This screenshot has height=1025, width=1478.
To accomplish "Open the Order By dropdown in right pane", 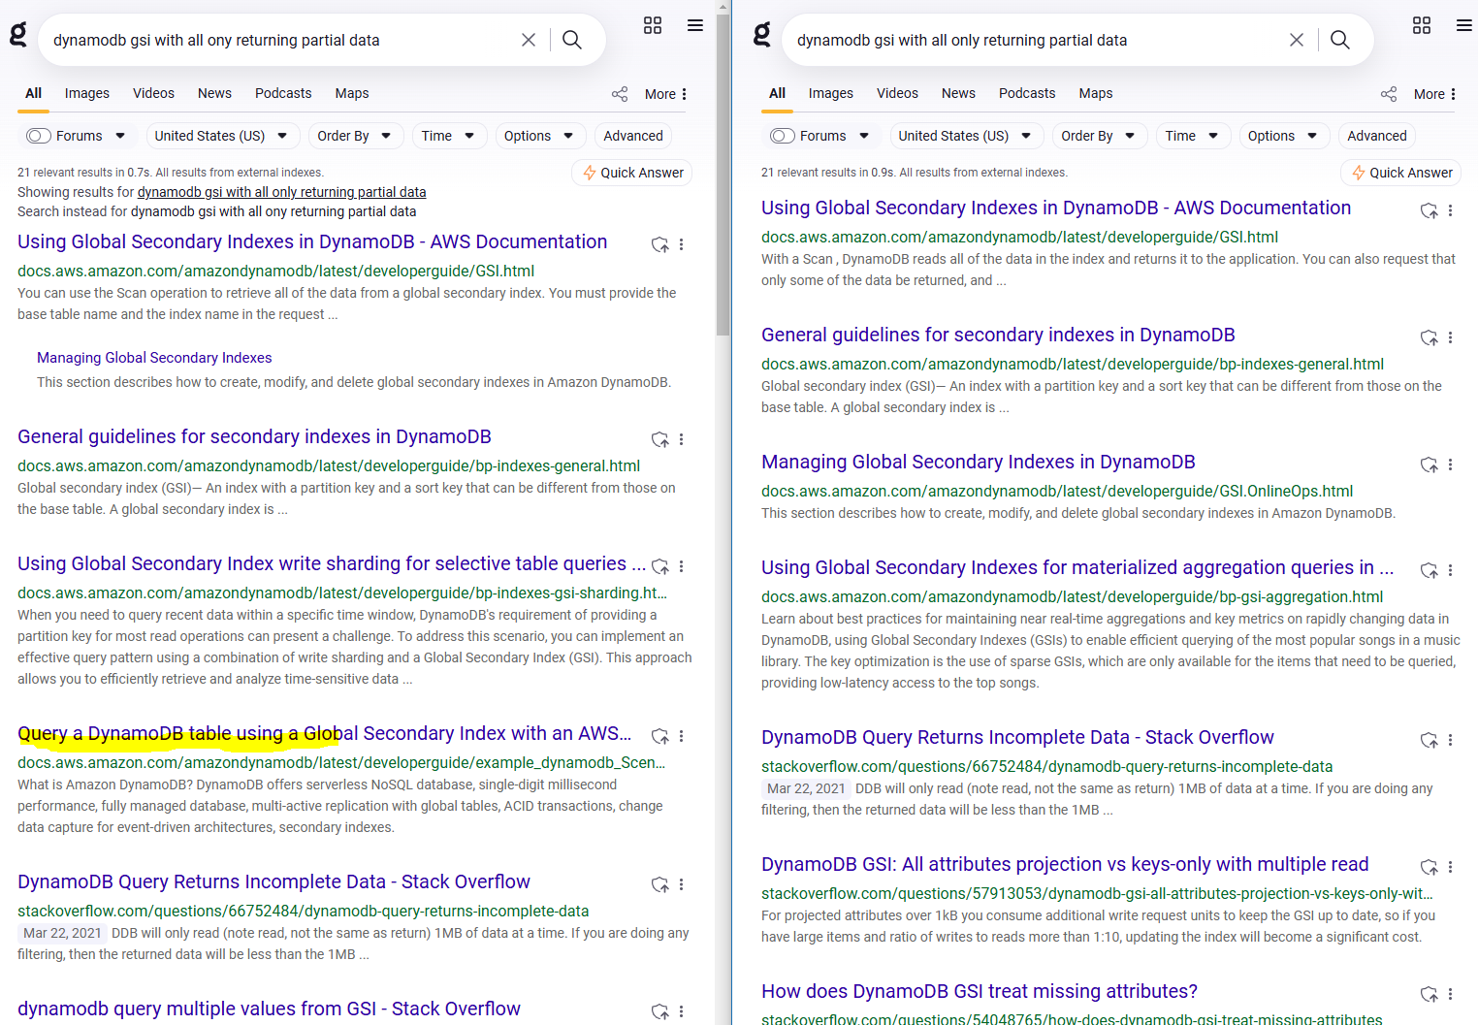I will 1099,136.
